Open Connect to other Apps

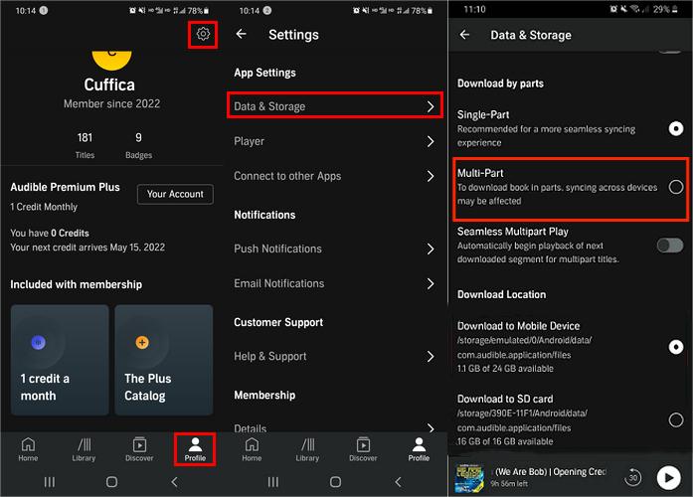(x=334, y=176)
